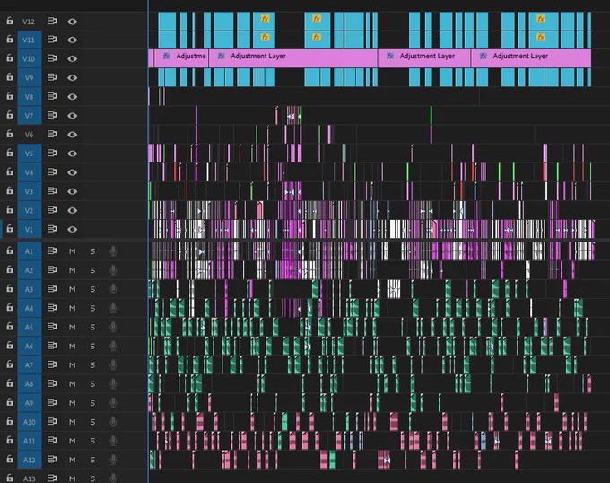Toggle sync lock for track V2

(52, 210)
